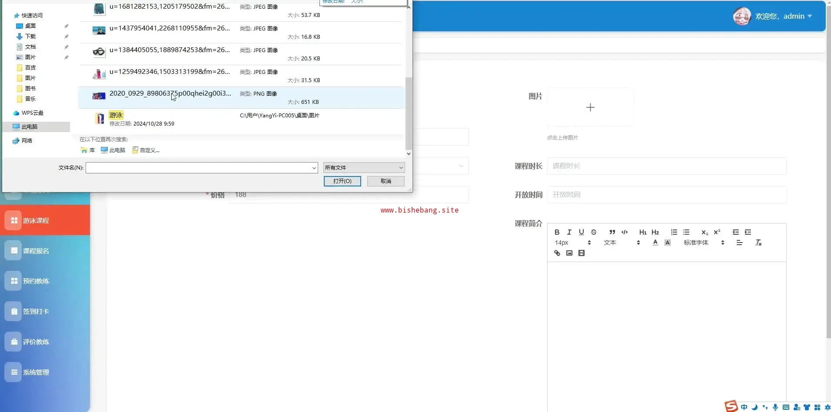Insert a blockquote using the quote icon
The height and width of the screenshot is (412, 831).
[612, 232]
